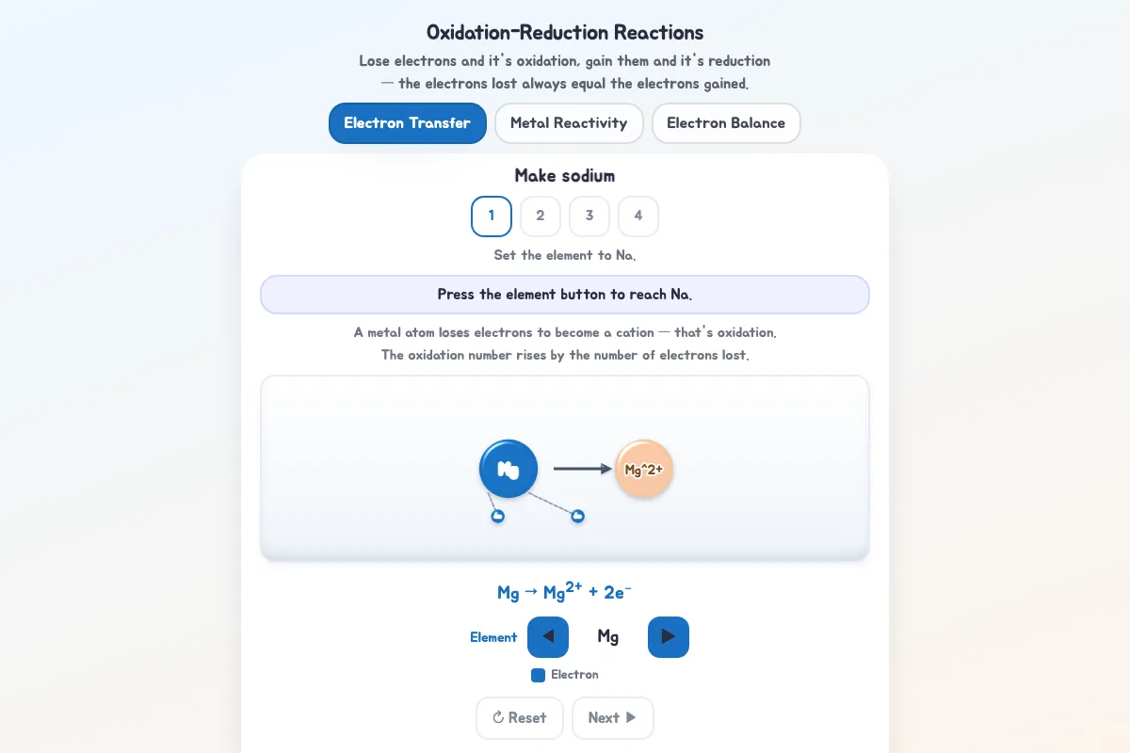The height and width of the screenshot is (753, 1130).
Task: Go to step 2
Action: [541, 216]
